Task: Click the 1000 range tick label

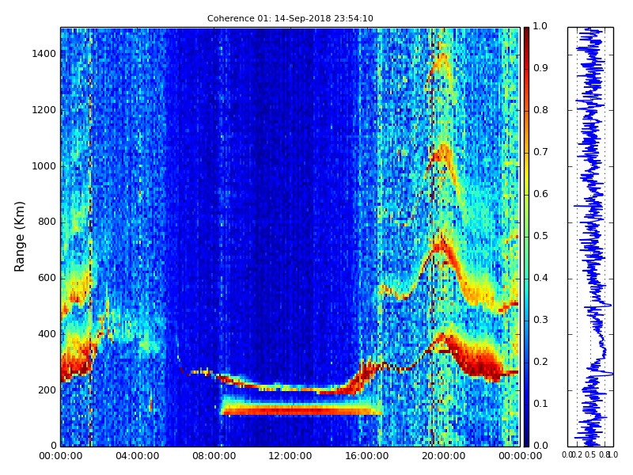Action: point(44,166)
